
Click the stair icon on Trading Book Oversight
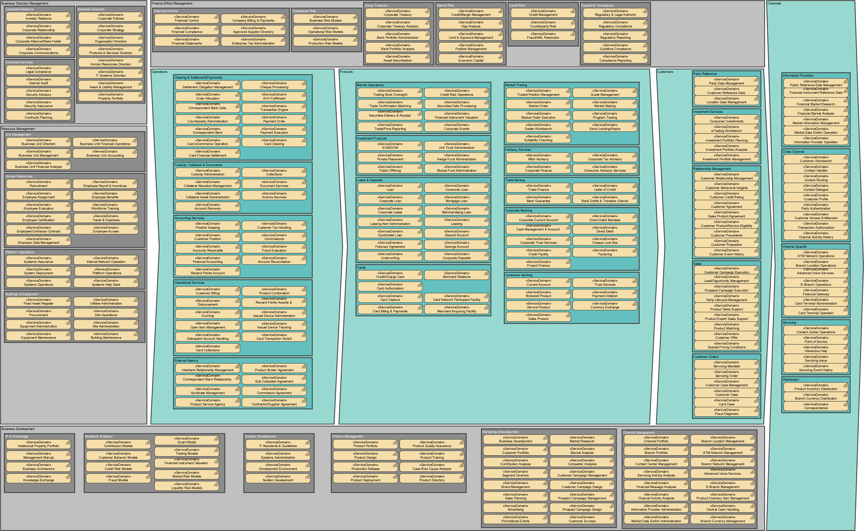[419, 91]
